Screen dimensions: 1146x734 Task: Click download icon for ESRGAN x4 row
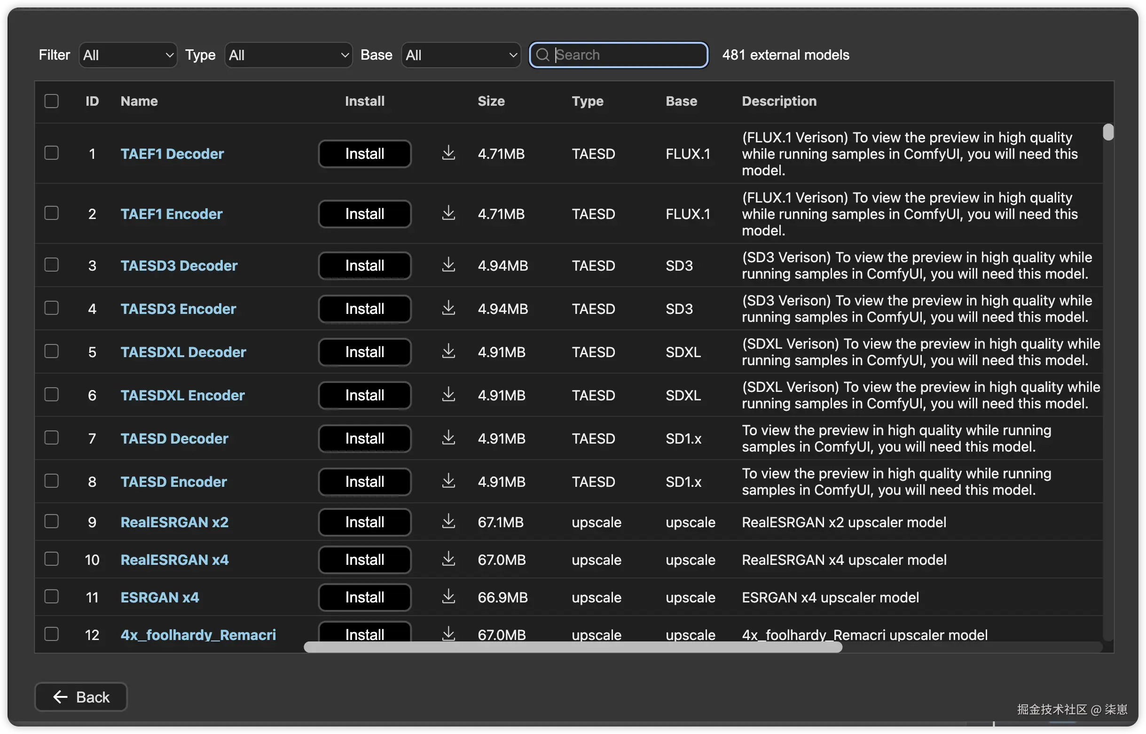pos(448,597)
